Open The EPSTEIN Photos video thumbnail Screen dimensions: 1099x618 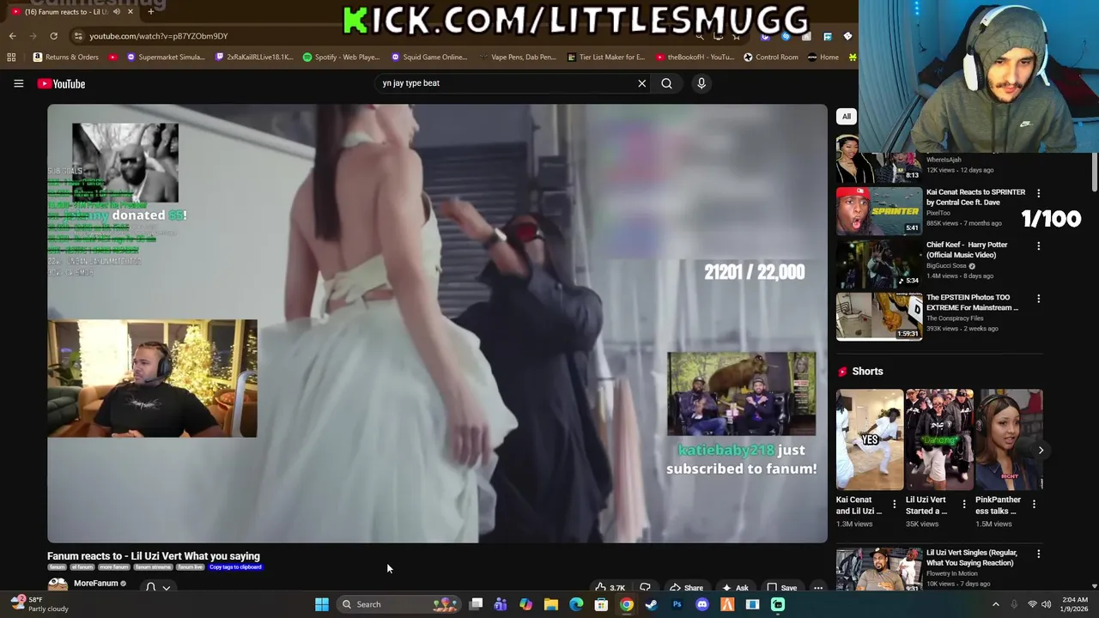click(879, 317)
